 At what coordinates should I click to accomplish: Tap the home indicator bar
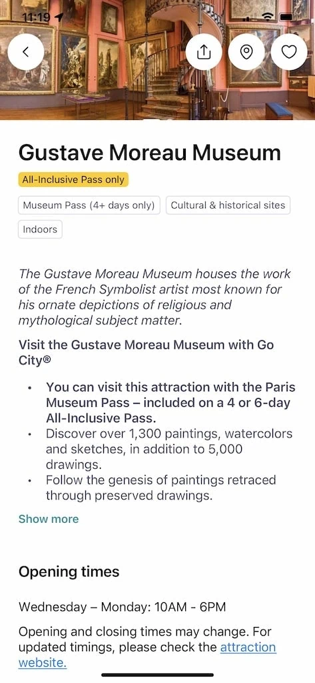tap(157, 675)
